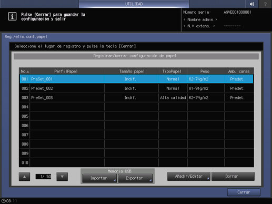
Task: Open help with the question mark icon
Action: 265,4
